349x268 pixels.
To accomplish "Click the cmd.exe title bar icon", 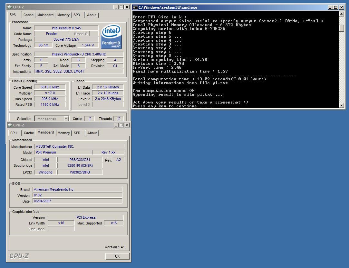I will pyautogui.click(x=135, y=7).
